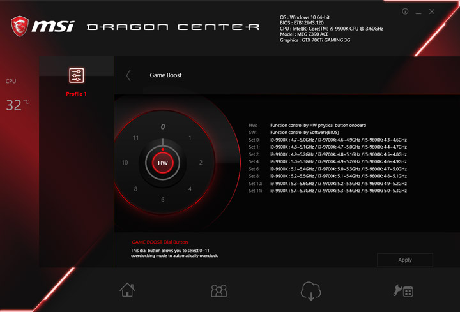Click the Set 2: frequency row
This screenshot has height=312, width=460.
[x=328, y=154]
